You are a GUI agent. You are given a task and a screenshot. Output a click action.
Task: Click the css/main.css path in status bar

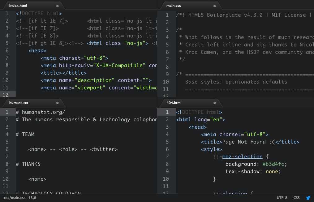pos(15,198)
